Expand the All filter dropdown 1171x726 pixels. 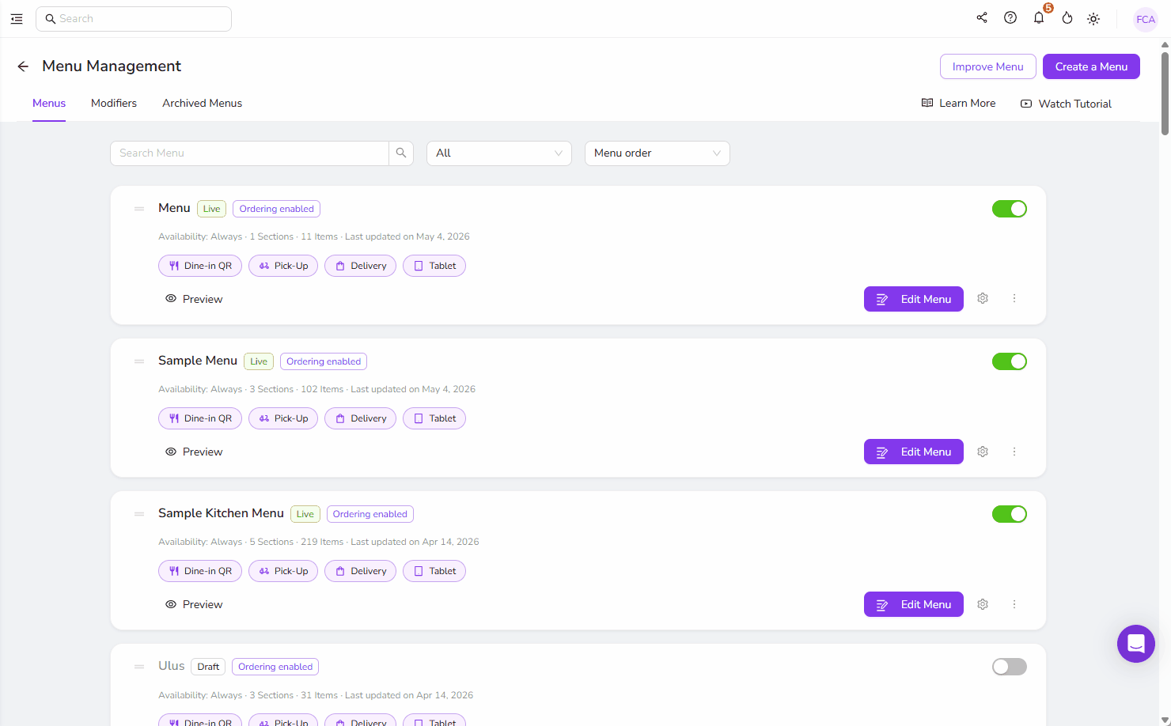(499, 153)
